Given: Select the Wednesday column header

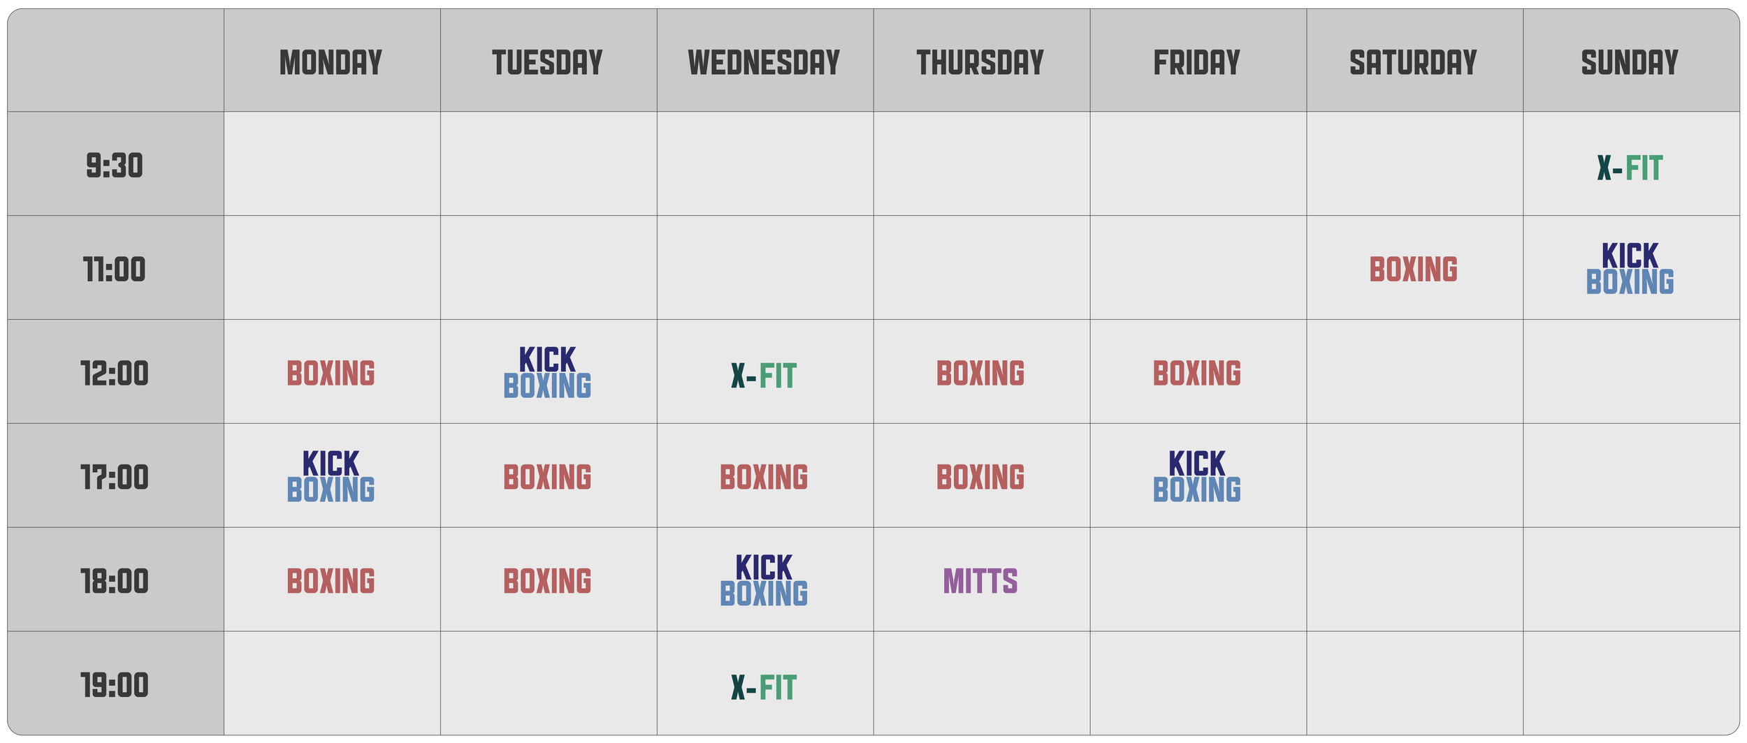Looking at the screenshot, I should (x=764, y=63).
